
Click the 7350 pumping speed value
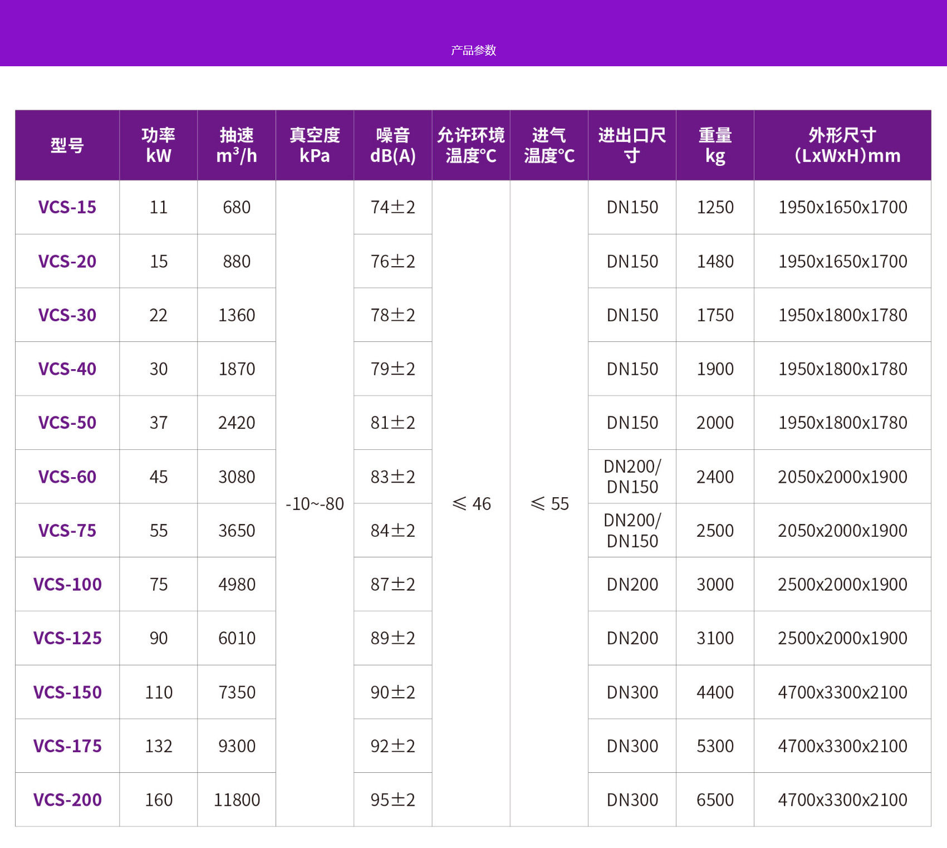237,692
